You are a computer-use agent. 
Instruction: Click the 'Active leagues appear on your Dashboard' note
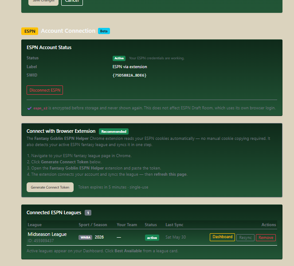(102, 251)
